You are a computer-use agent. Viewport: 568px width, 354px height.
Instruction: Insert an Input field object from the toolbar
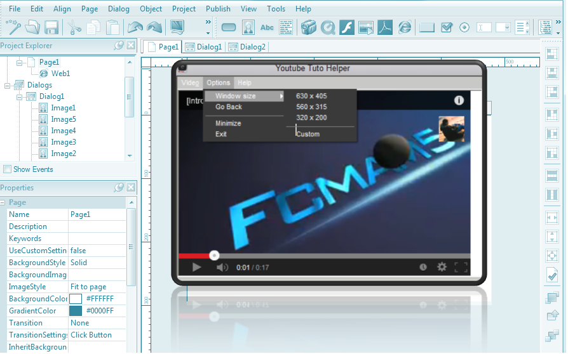click(484, 27)
